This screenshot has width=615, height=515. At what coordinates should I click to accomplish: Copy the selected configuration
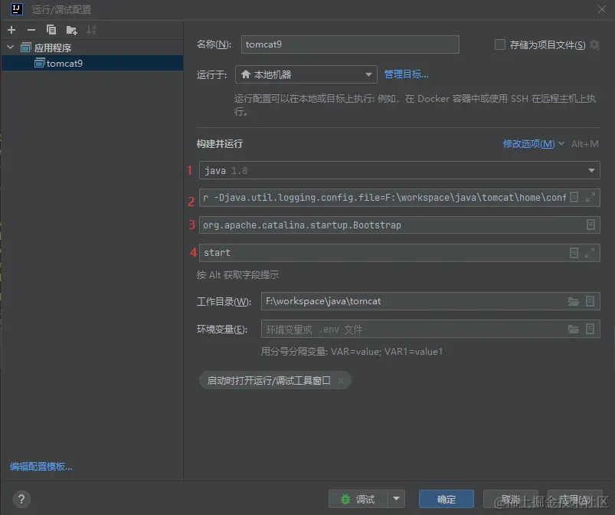click(51, 30)
